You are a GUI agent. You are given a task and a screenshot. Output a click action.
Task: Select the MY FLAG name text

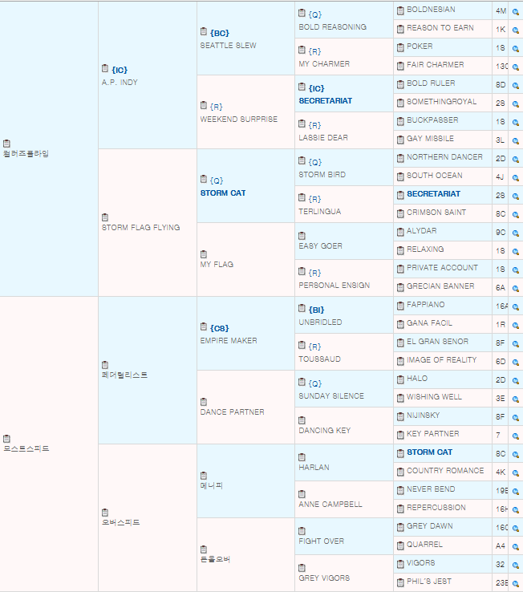click(217, 265)
